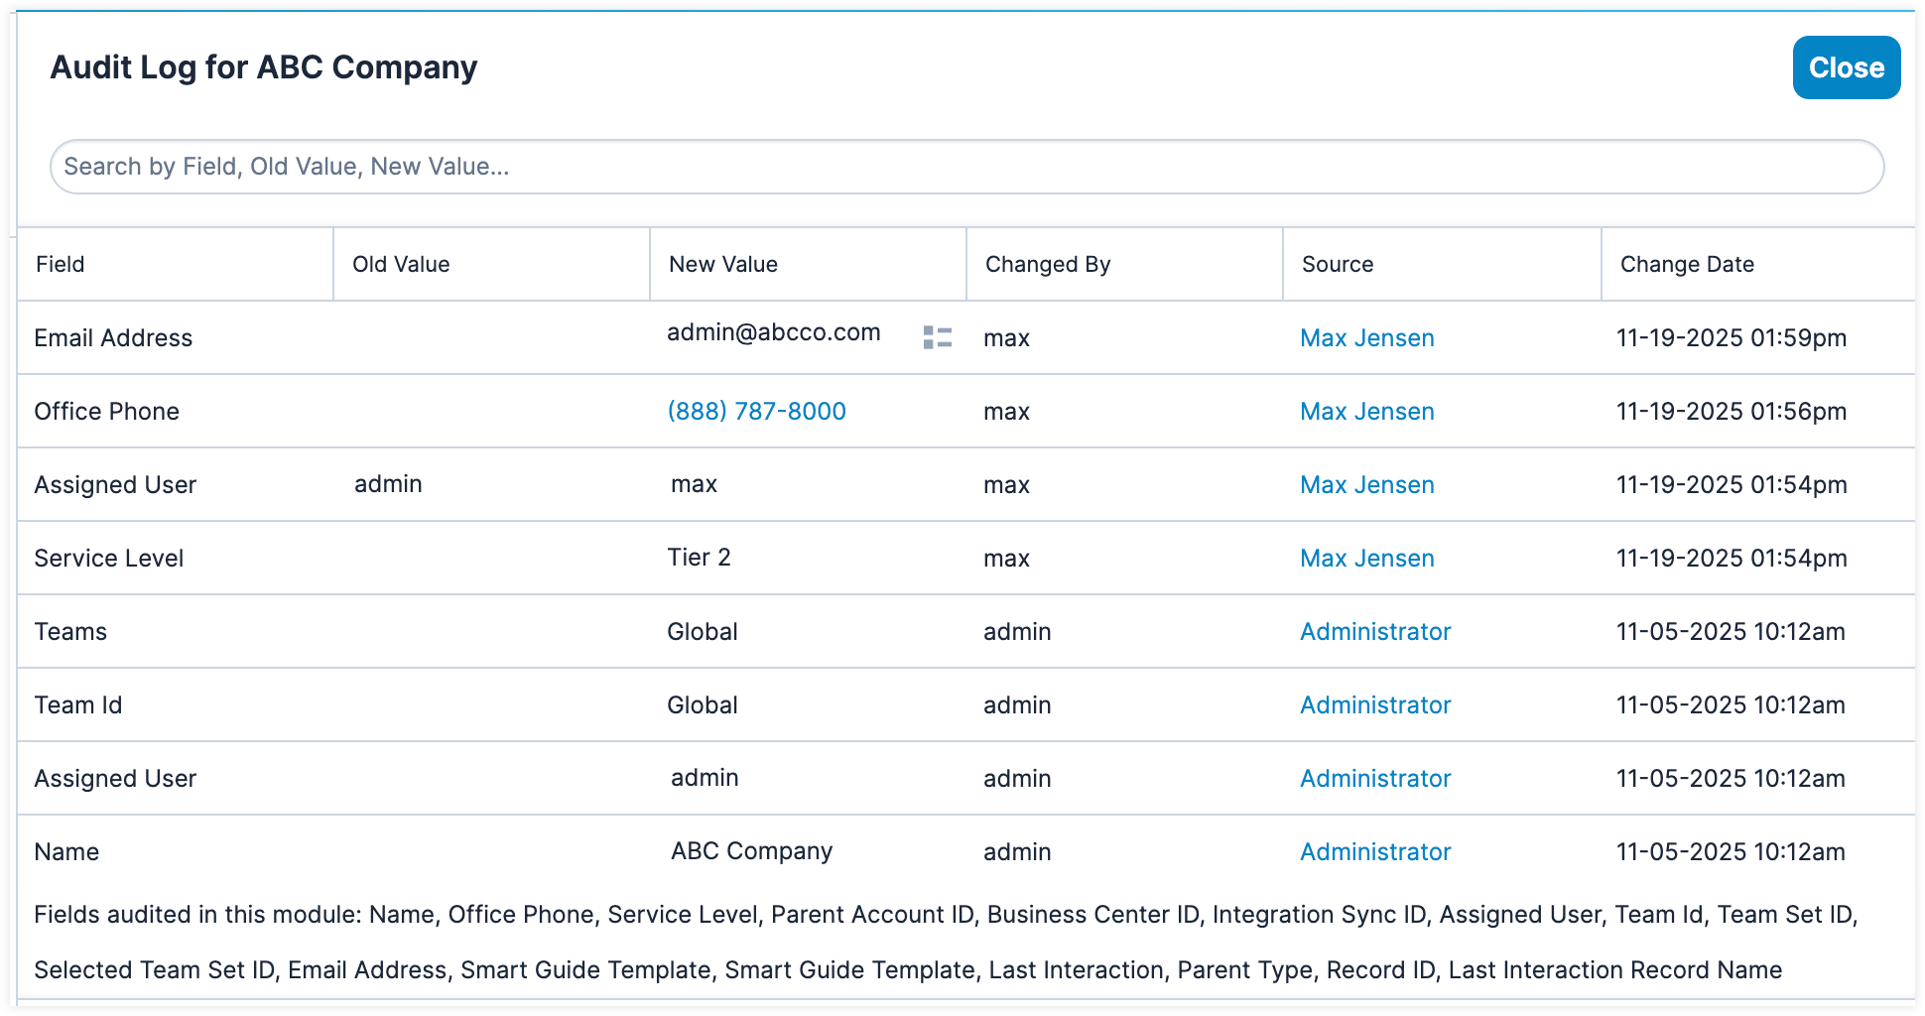Click the Source column header
Screen dimensions: 1925x1016
click(x=1337, y=264)
